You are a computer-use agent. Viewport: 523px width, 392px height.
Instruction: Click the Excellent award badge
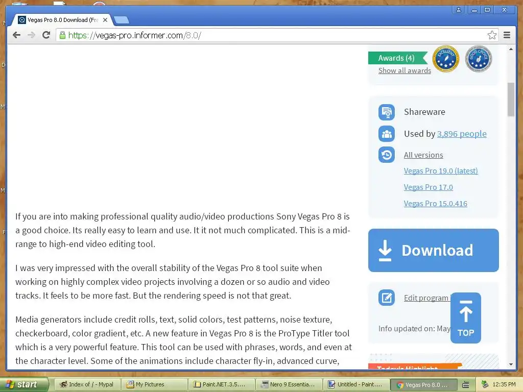point(445,59)
